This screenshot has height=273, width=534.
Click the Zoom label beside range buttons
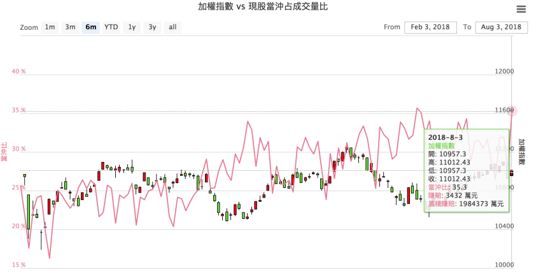coord(29,28)
